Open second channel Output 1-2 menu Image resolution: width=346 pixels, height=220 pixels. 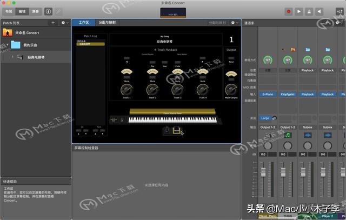point(288,128)
